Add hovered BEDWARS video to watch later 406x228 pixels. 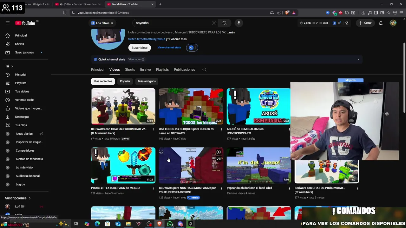(219, 152)
